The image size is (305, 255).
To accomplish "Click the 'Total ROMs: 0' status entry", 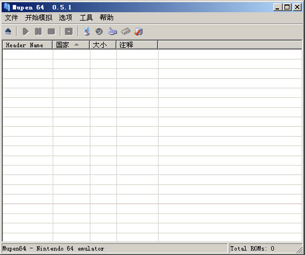I will click(x=252, y=248).
